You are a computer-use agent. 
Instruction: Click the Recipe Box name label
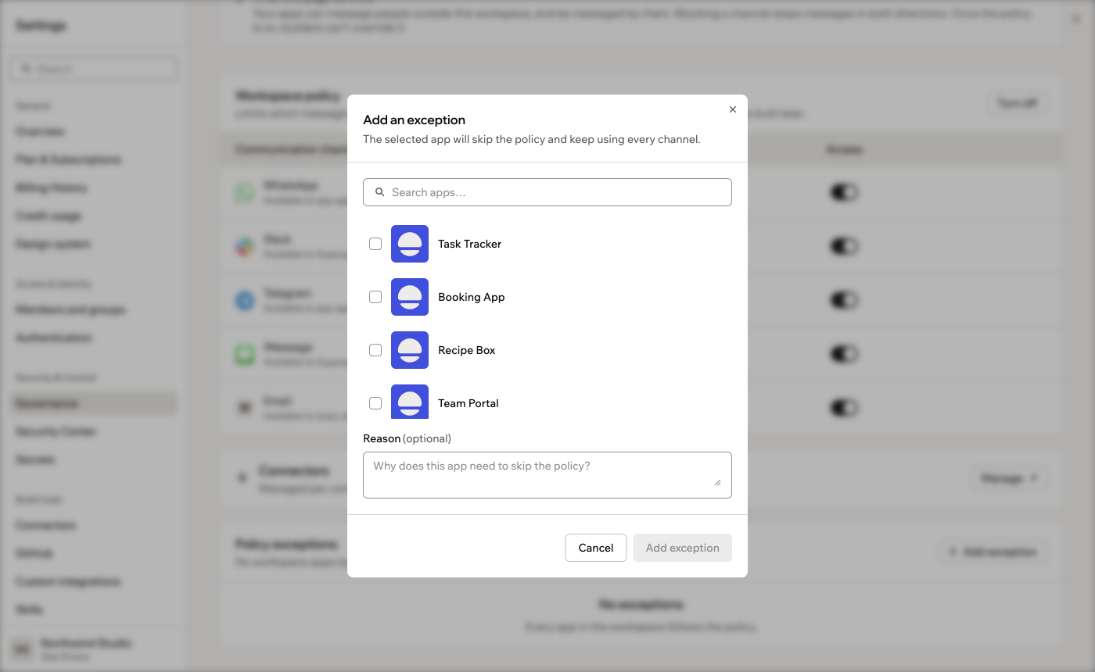(467, 350)
